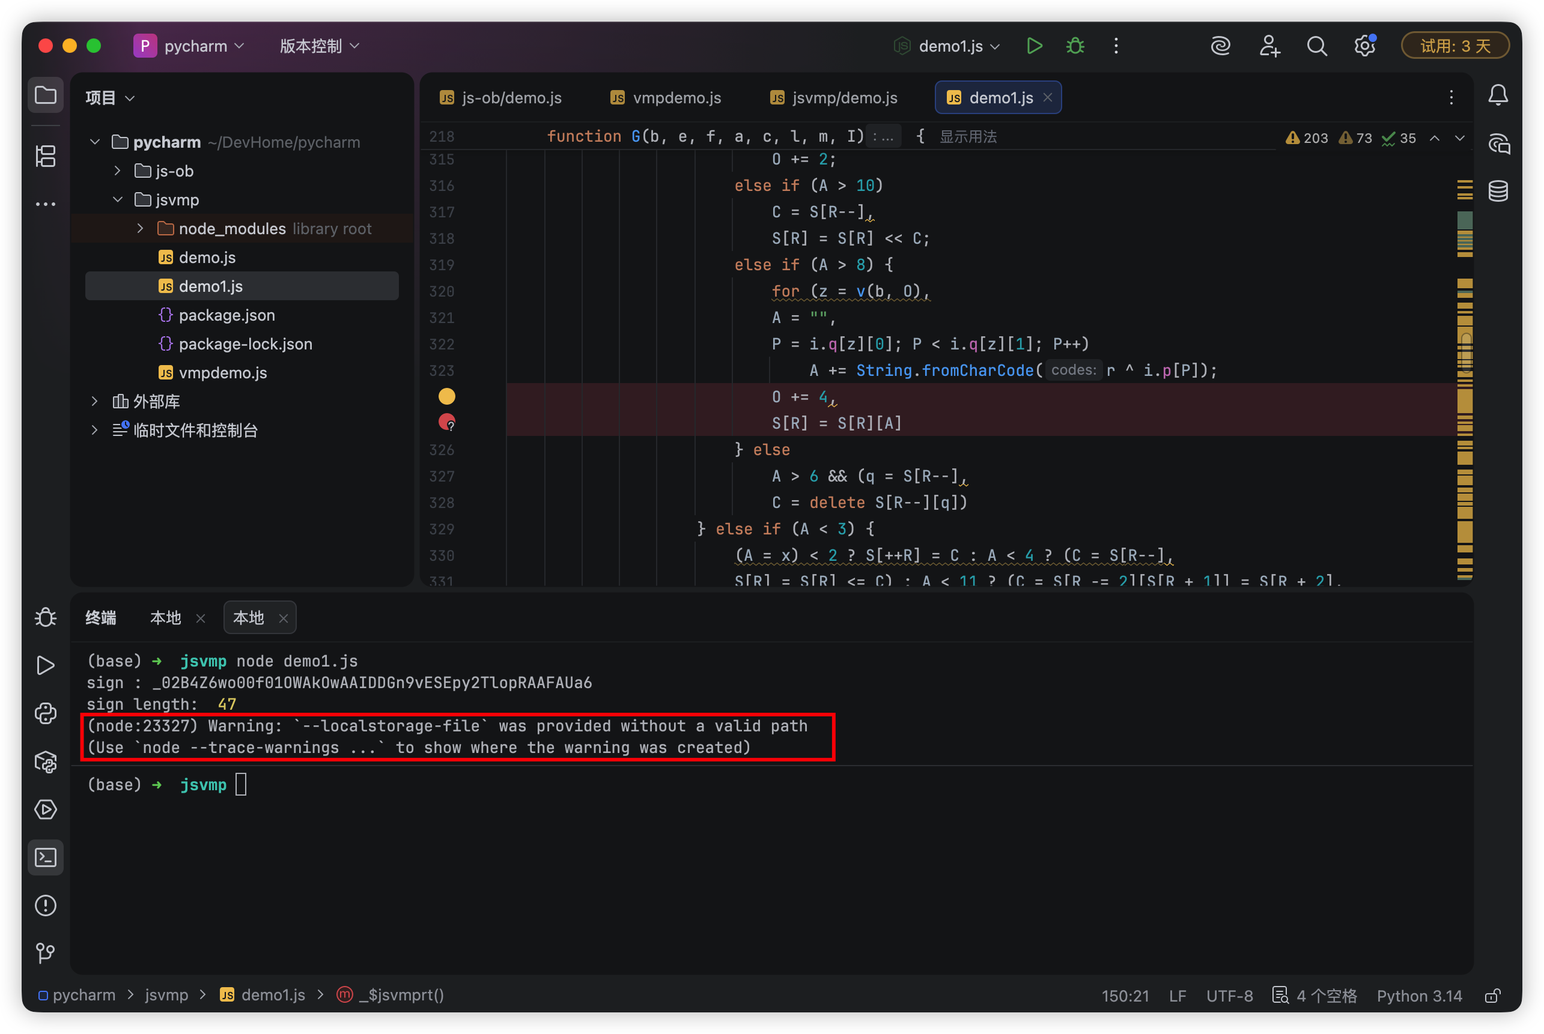Toggle the yellow breakpoint on the O += 4 line
1544x1034 pixels.
coord(447,396)
